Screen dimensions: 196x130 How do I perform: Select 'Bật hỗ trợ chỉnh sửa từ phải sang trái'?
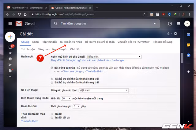52,83
